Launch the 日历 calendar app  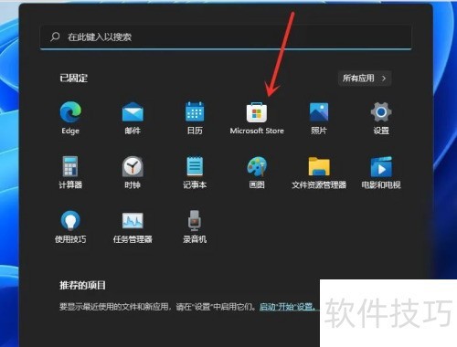[x=195, y=111]
